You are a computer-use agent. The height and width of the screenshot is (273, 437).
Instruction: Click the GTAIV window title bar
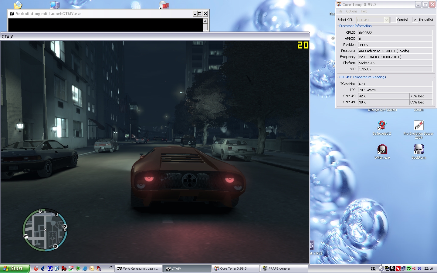155,36
